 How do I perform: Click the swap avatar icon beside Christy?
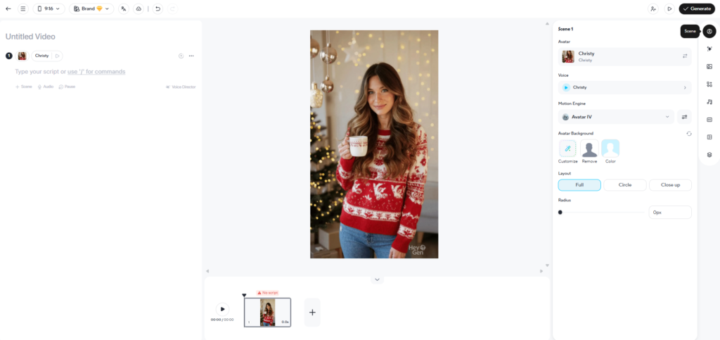click(x=685, y=56)
